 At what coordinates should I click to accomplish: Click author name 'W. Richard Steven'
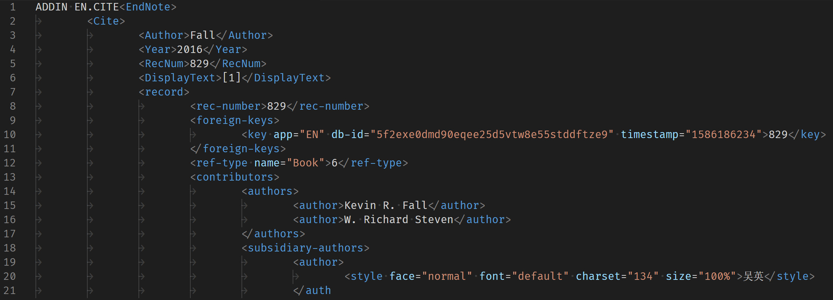coord(399,219)
